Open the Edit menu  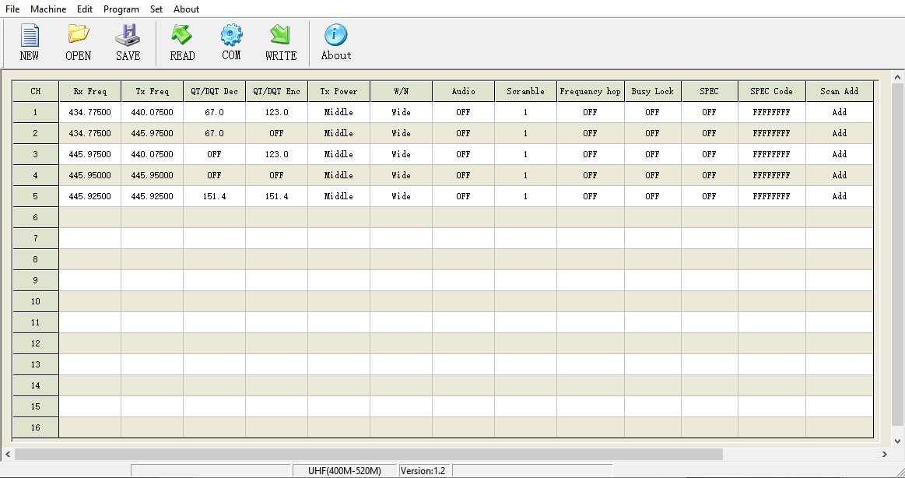click(84, 9)
